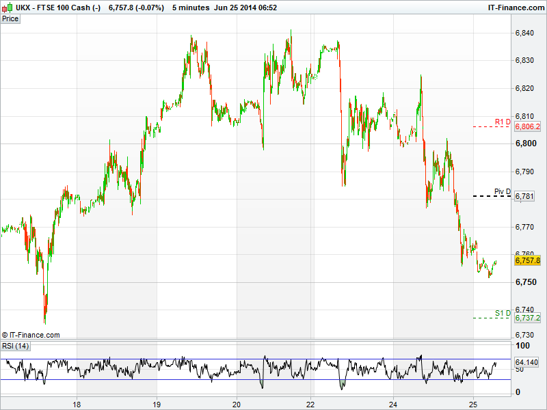
Task: Click the Jun 25 2014 06:52 timestamp
Action: pyautogui.click(x=245, y=8)
